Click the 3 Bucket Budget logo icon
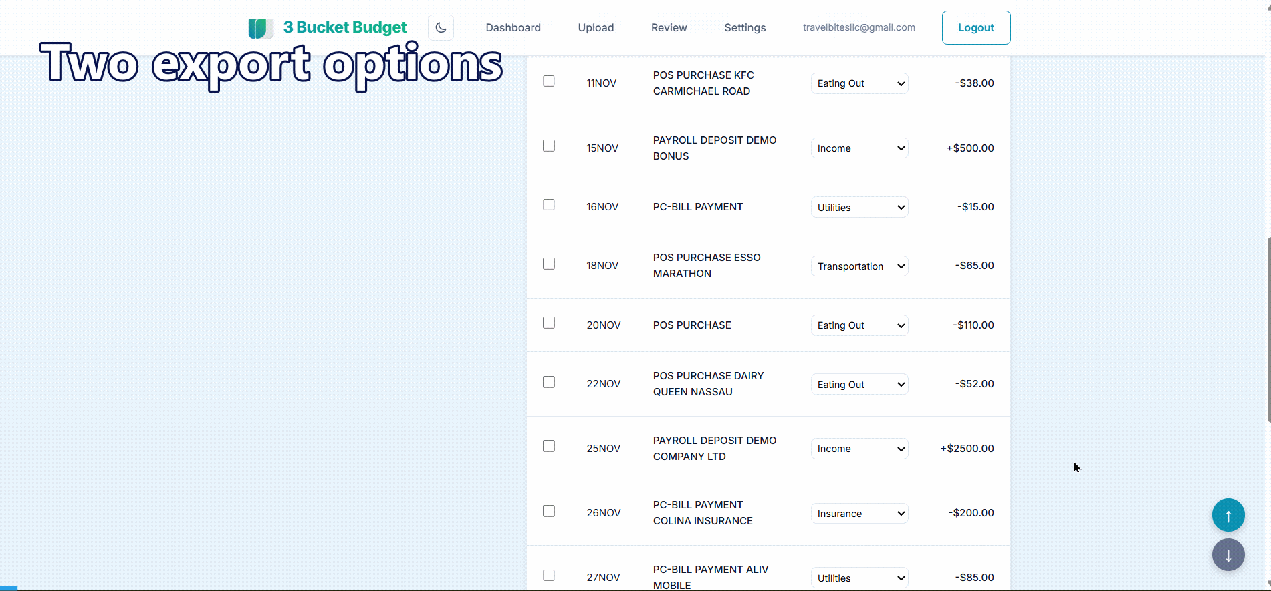The width and height of the screenshot is (1271, 591). (260, 28)
